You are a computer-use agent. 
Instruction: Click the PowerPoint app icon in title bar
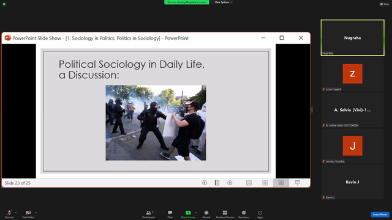coord(8,38)
